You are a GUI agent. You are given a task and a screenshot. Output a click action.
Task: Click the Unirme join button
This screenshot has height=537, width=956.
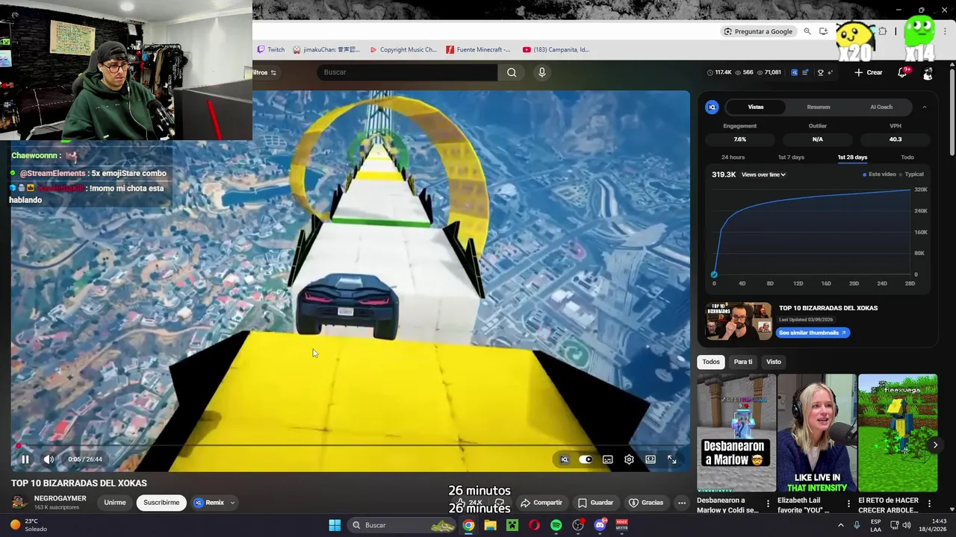pos(115,503)
